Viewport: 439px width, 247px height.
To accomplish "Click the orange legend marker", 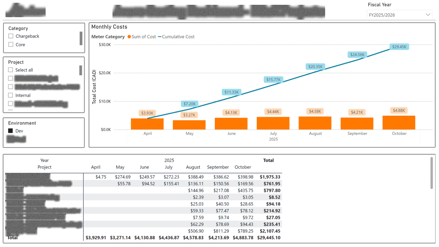I will pyautogui.click(x=129, y=37).
